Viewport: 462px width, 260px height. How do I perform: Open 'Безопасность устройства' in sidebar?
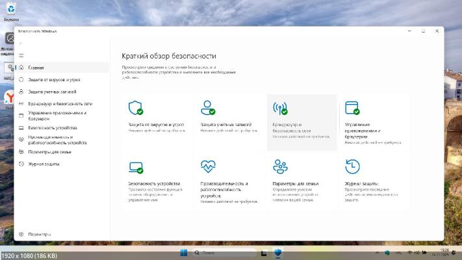[52, 127]
